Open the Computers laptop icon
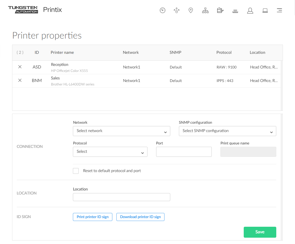 pos(265,11)
